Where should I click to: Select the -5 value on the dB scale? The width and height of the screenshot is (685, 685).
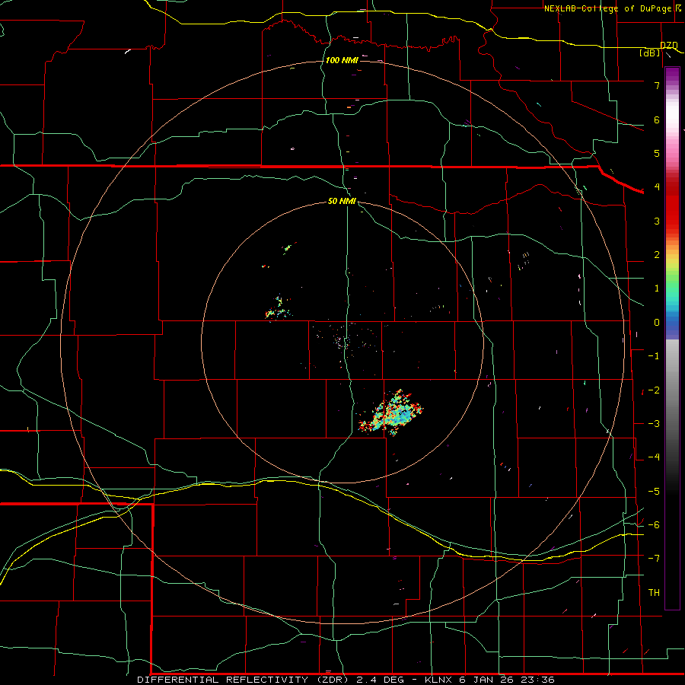[x=654, y=492]
